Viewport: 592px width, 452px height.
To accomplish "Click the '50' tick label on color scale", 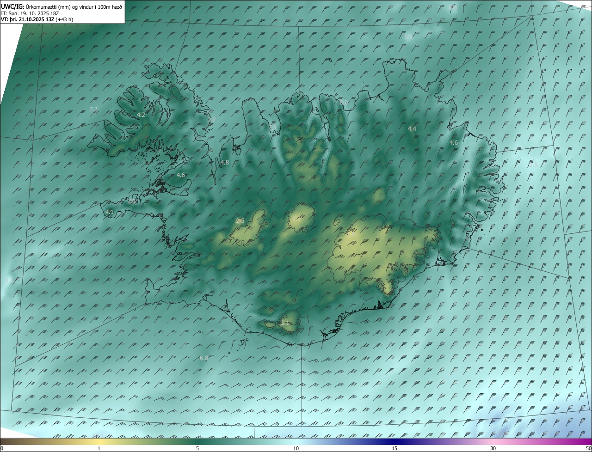I will coord(588,448).
